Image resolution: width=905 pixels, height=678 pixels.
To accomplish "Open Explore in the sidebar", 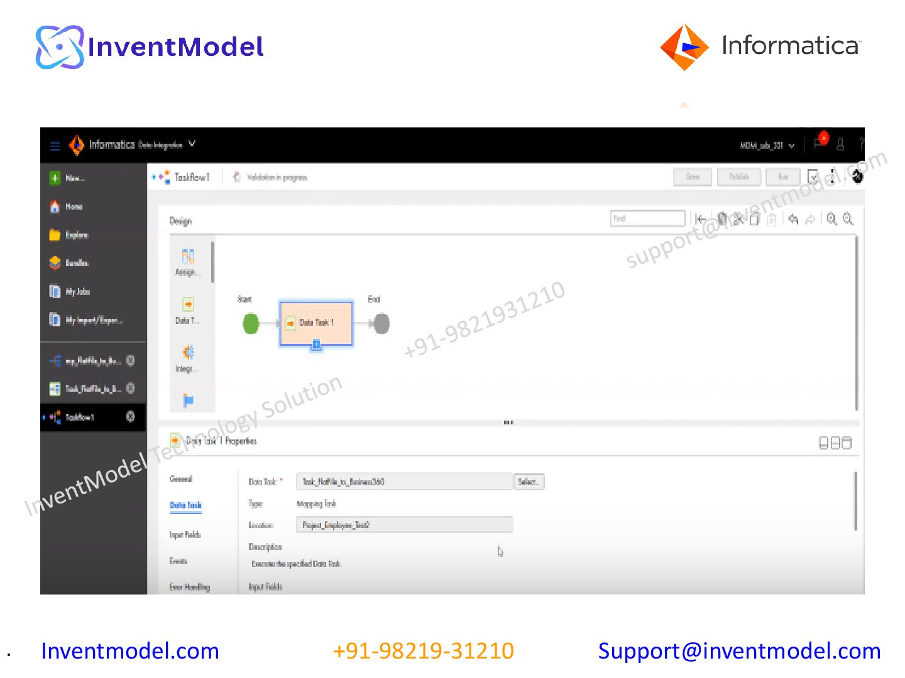I will (x=69, y=235).
